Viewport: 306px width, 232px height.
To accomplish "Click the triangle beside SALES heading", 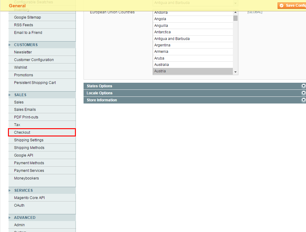I will coord(9,95).
